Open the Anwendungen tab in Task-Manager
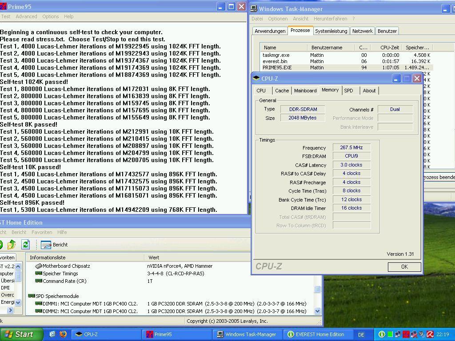 [x=270, y=31]
